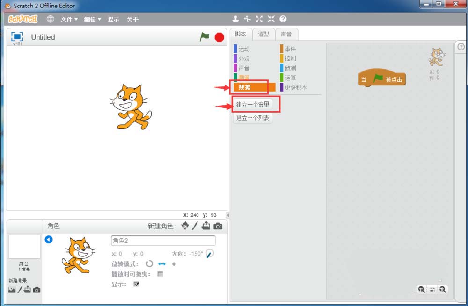Toggle the 显示 show checkbox
The height and width of the screenshot is (306, 468).
click(x=136, y=284)
